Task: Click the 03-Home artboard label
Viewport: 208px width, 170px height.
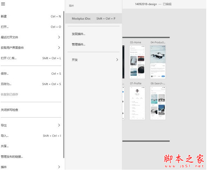Action: pos(135,42)
